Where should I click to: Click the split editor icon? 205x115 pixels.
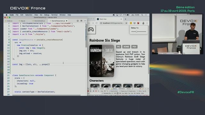(x=81, y=21)
